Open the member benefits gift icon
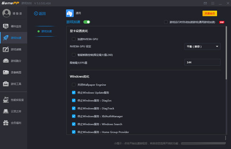The image size is (231, 149). click(6, 123)
